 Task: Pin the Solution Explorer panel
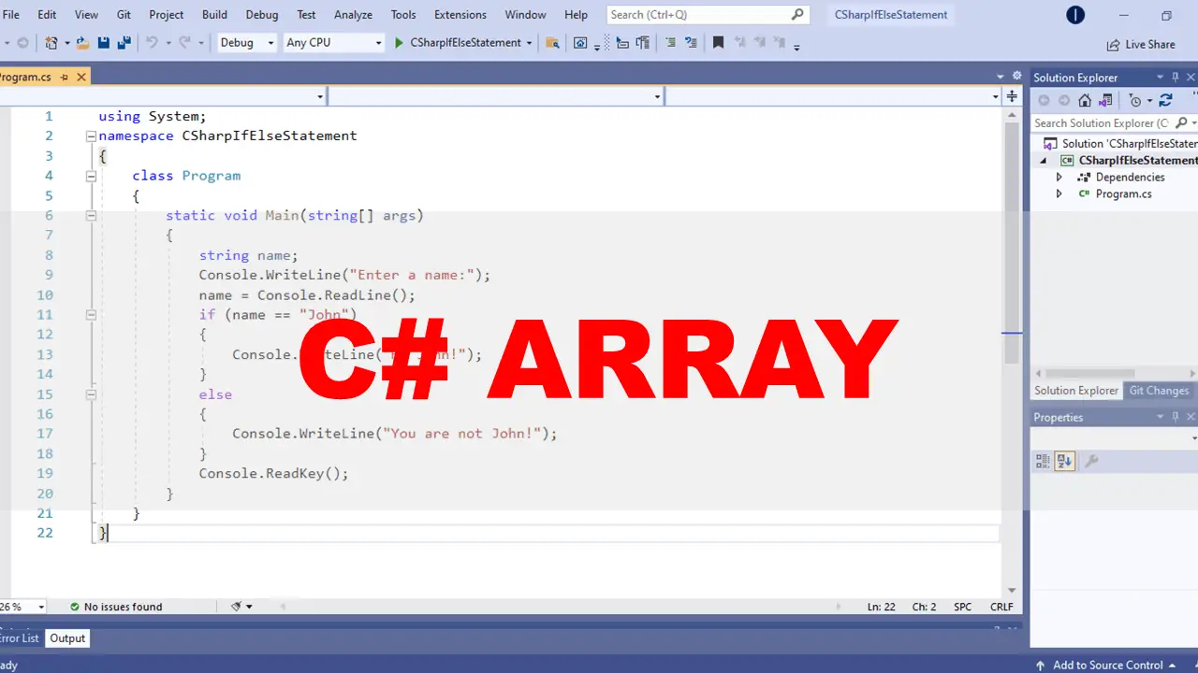(x=1176, y=77)
